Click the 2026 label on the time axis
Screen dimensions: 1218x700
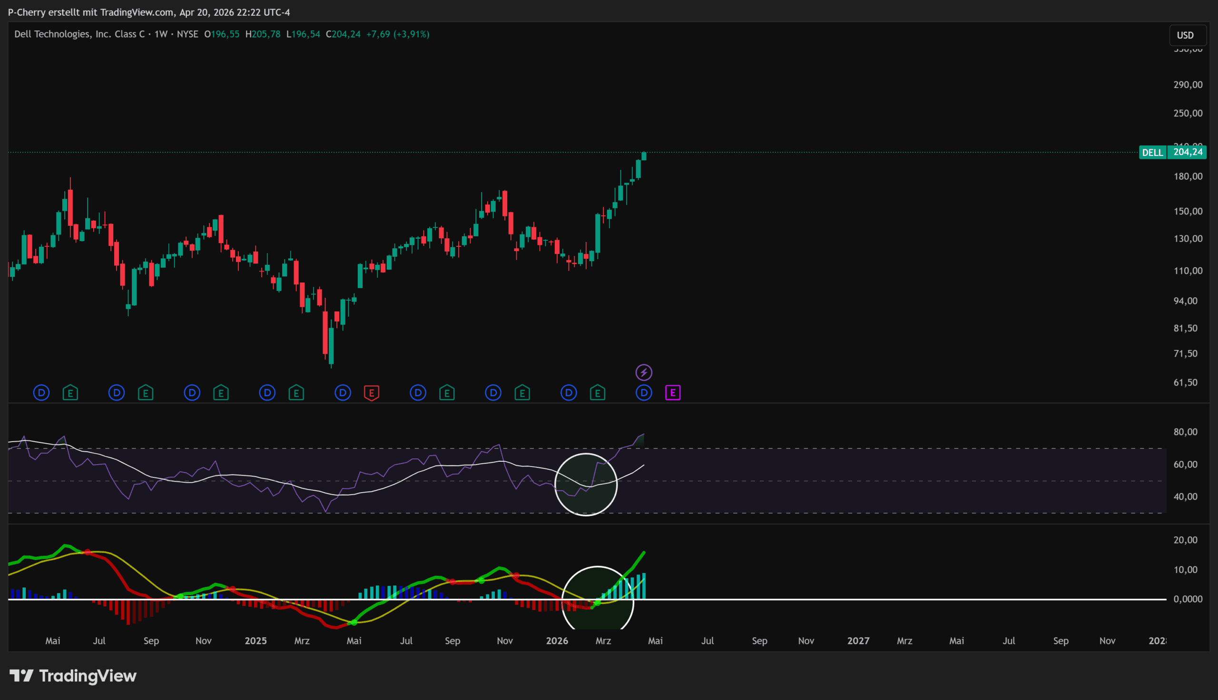[x=557, y=641]
